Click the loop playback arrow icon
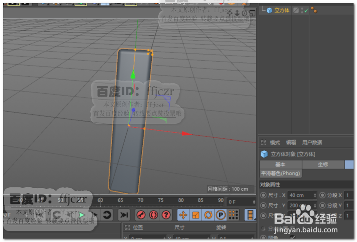This screenshot has height=242, width=357. (107, 215)
